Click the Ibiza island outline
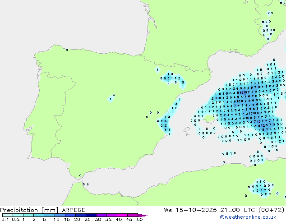 click(187, 130)
